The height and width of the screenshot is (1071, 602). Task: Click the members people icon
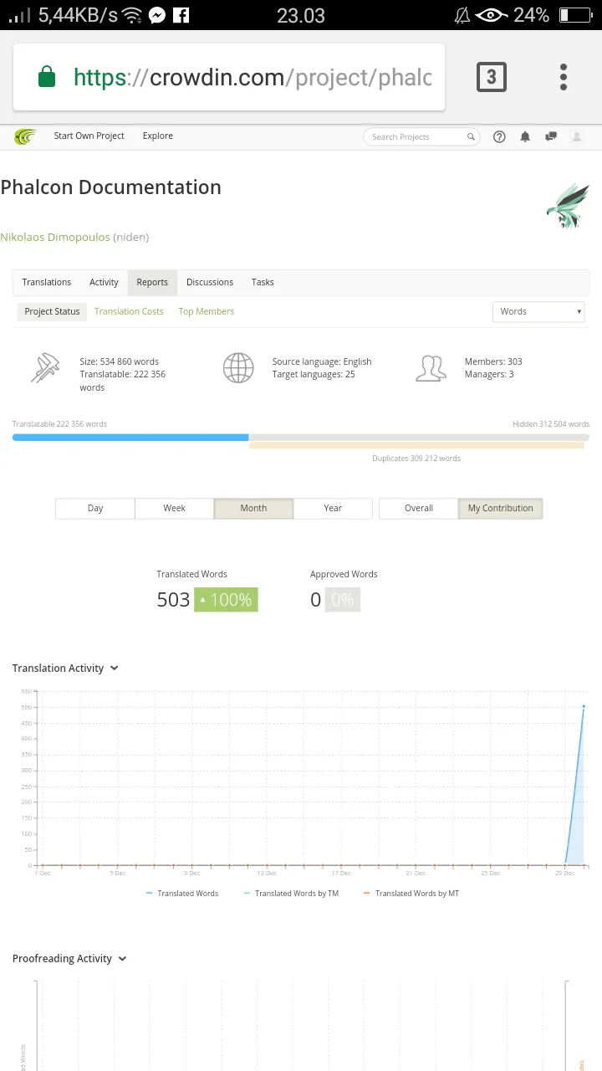coord(431,367)
